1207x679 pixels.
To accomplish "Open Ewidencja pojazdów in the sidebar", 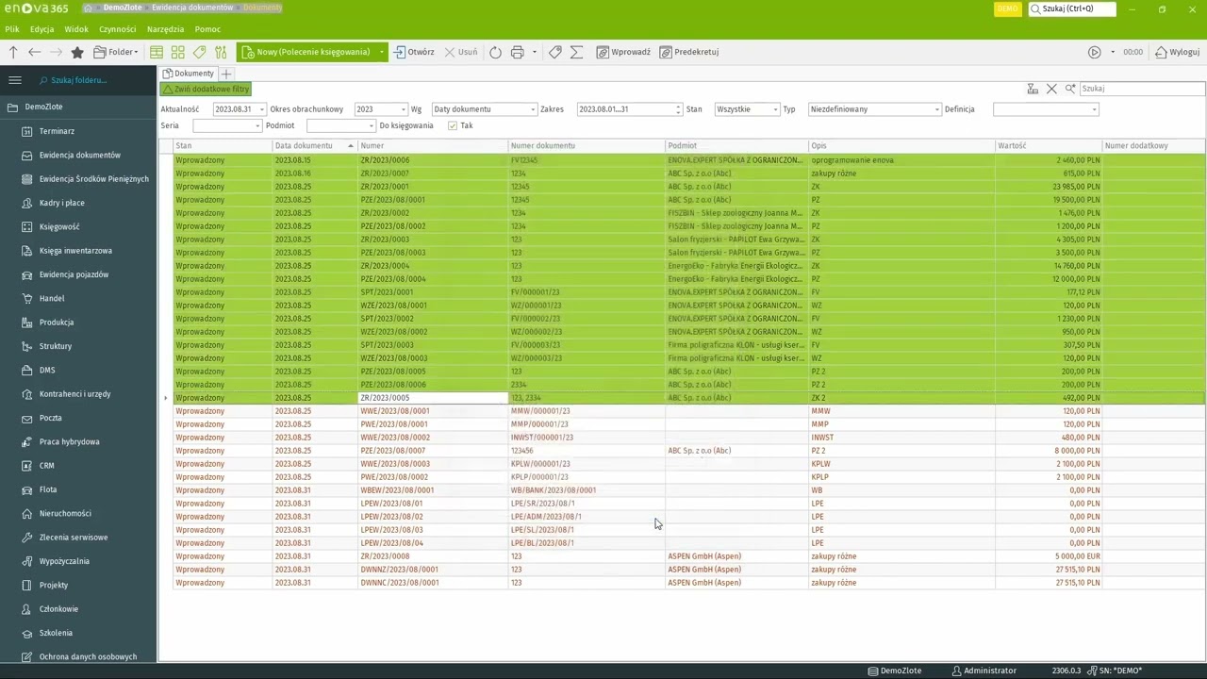I will [74, 274].
